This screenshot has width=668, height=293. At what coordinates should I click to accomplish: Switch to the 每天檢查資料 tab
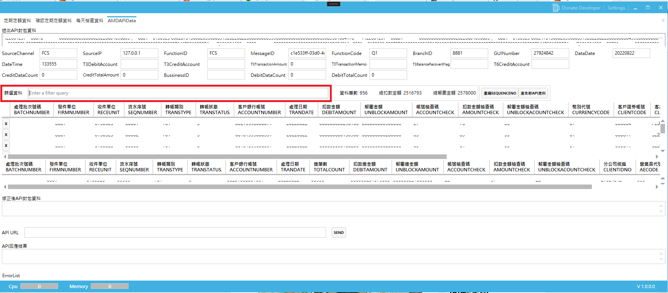coord(90,21)
